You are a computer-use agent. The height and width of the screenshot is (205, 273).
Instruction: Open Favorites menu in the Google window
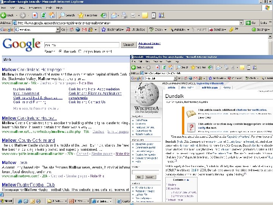pos(35,8)
